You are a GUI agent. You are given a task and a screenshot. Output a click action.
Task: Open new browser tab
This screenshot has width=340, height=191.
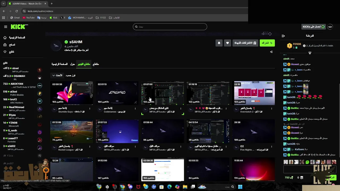[x=52, y=3]
